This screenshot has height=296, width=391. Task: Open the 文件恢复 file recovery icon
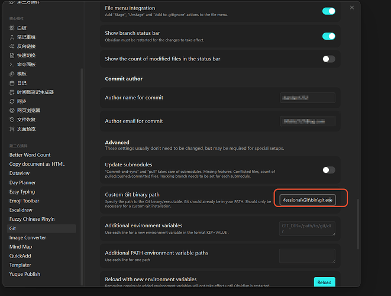12,120
